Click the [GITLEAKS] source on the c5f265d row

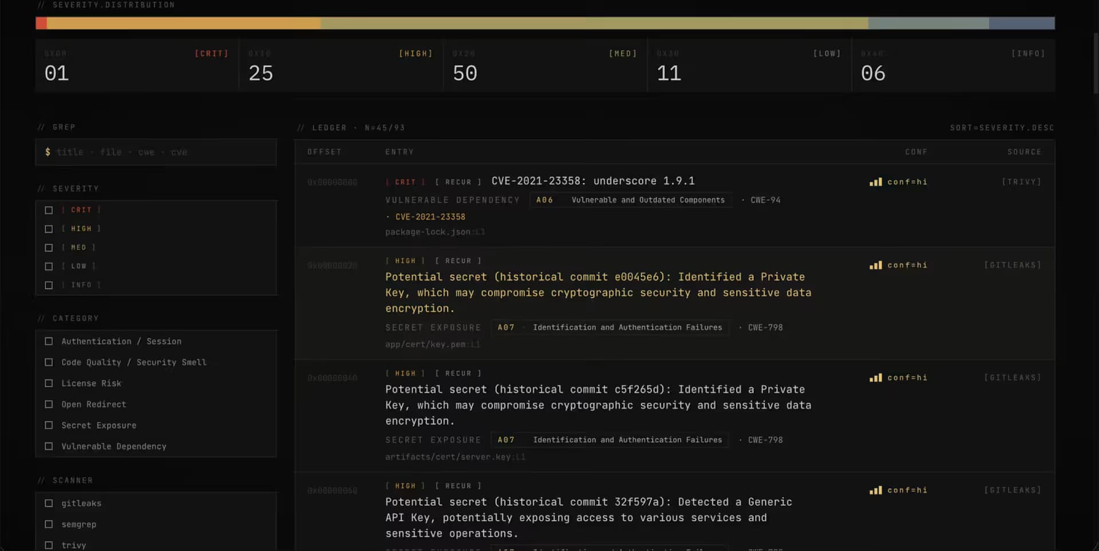(x=1013, y=378)
